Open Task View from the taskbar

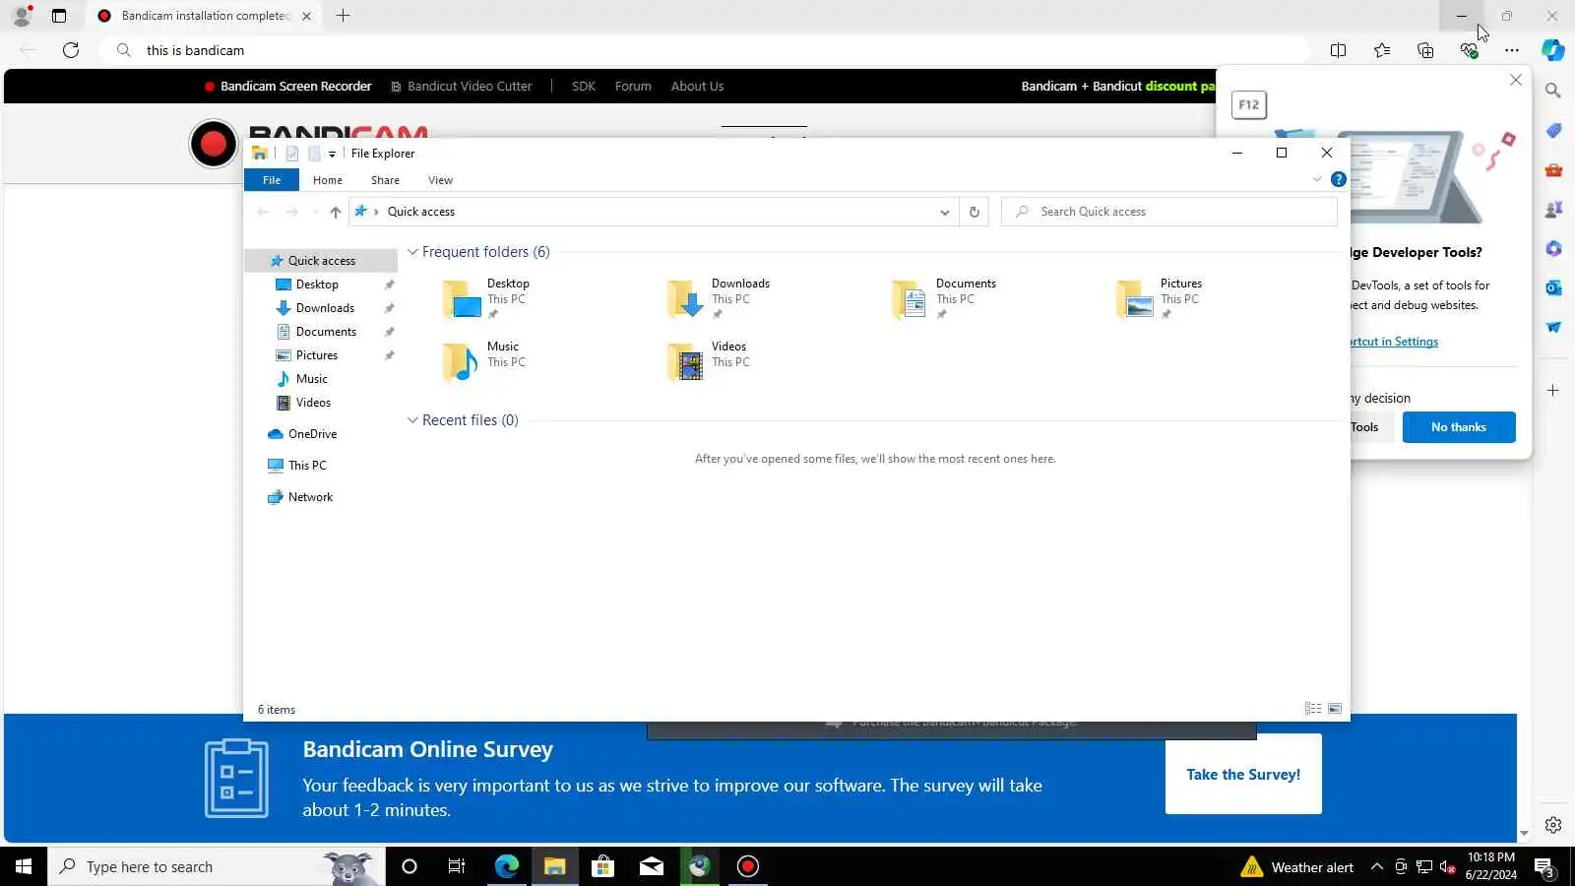click(x=457, y=866)
